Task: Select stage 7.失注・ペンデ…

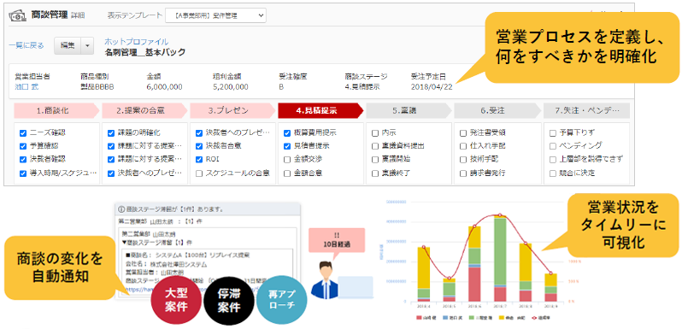Action: 587,110
